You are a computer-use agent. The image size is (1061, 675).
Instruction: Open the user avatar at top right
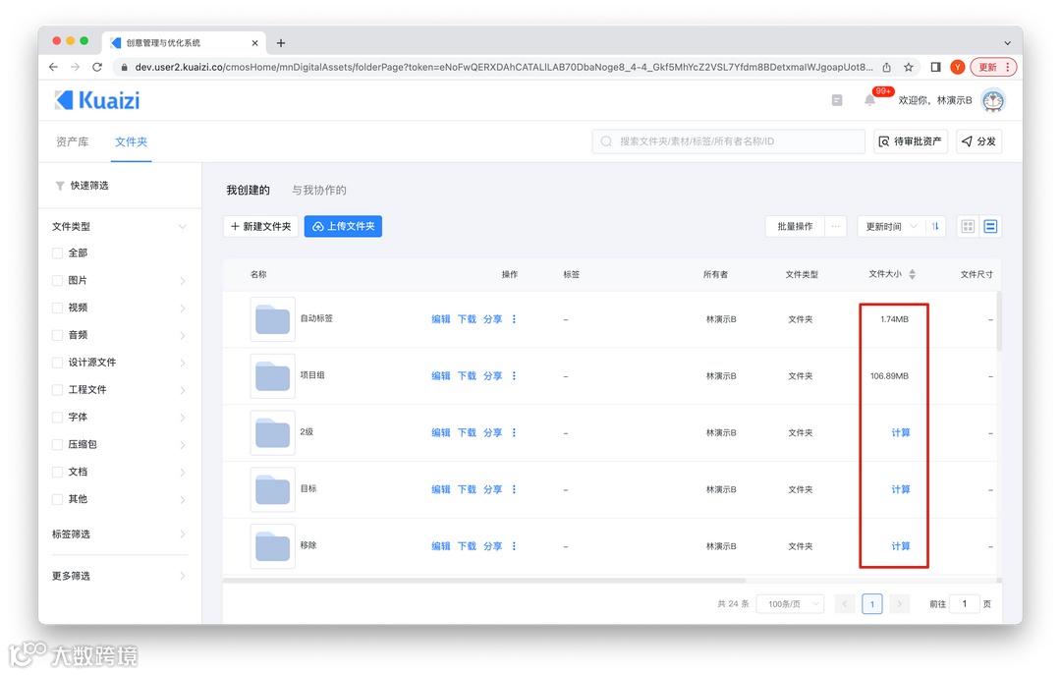tap(993, 100)
